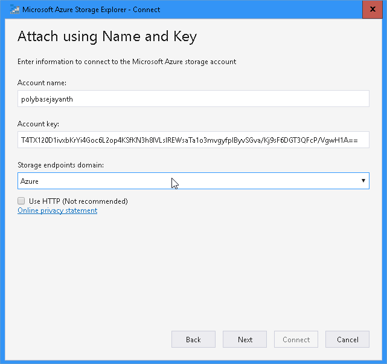Click the Attach using Name and Key heading

click(107, 36)
